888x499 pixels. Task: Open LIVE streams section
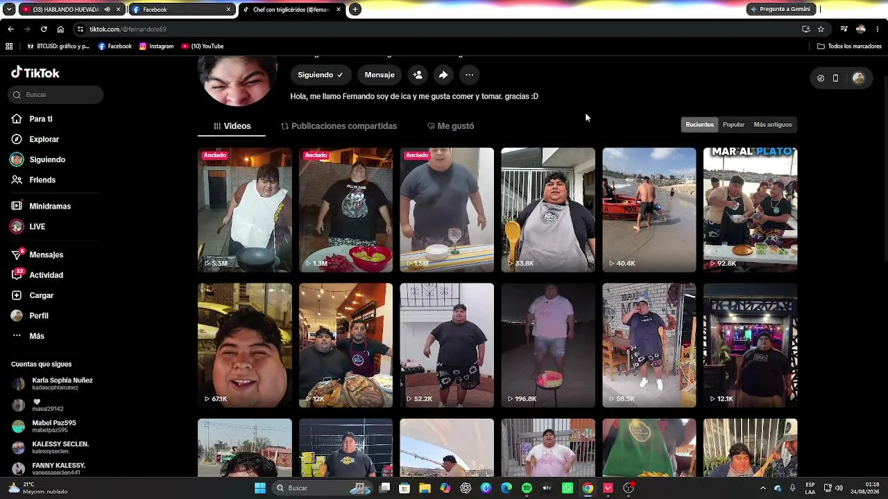tap(37, 227)
